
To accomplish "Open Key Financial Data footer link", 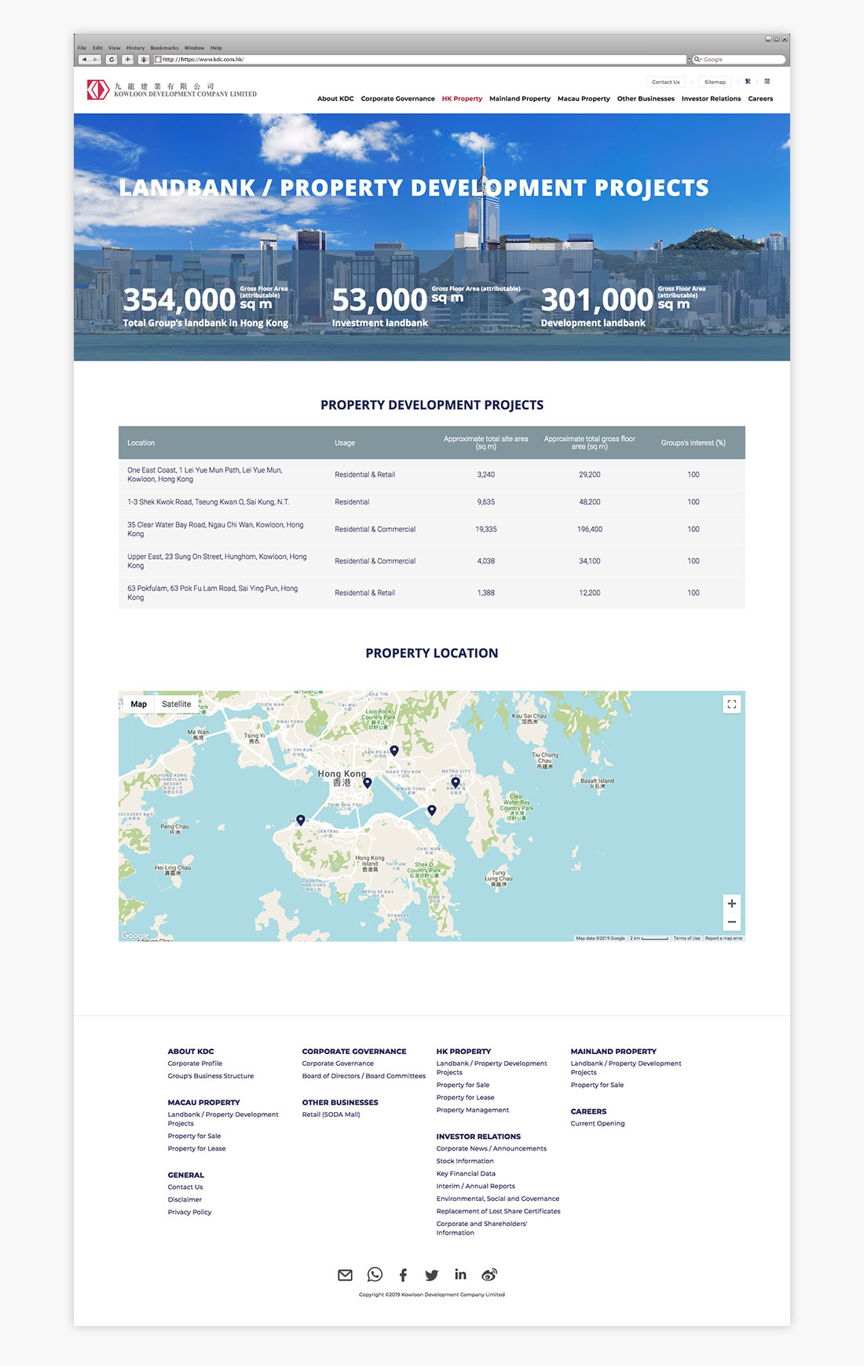I will tap(466, 1173).
